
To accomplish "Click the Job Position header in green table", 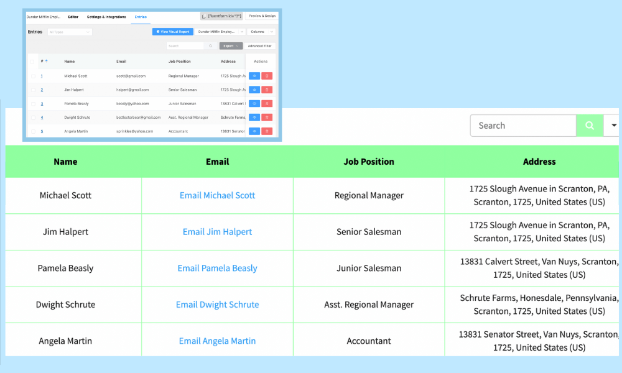I will 369,162.
